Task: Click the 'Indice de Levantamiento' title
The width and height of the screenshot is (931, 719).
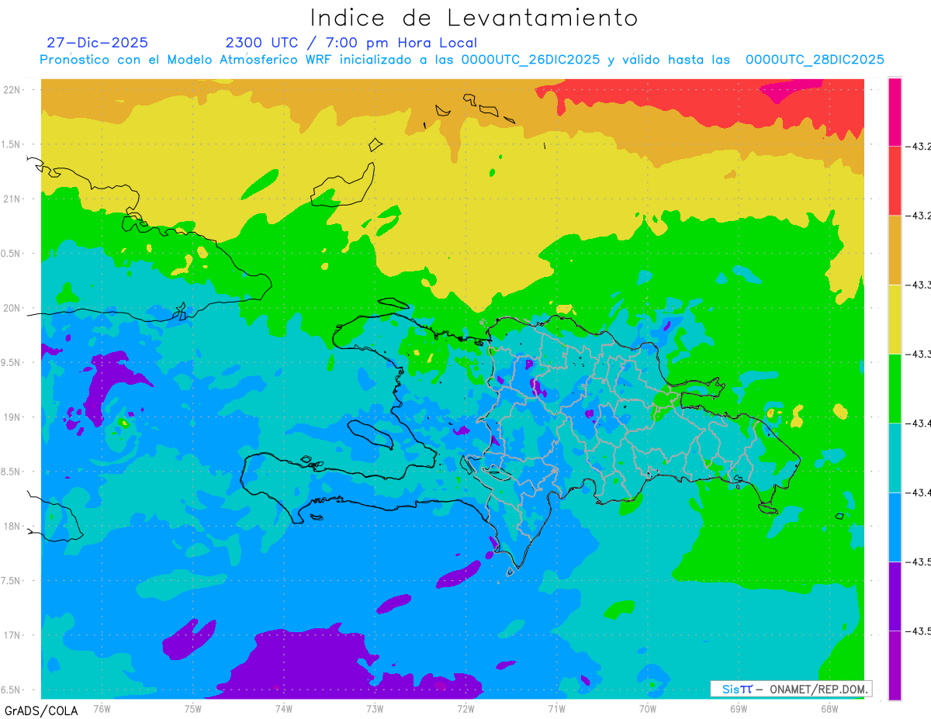Action: 474,18
